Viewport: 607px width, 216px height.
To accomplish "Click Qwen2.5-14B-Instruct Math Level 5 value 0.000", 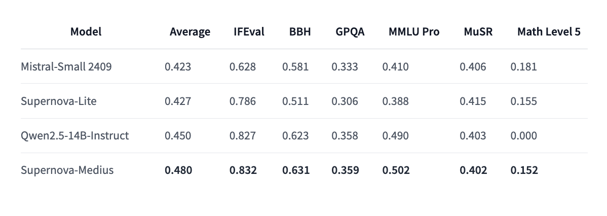I will pos(524,135).
